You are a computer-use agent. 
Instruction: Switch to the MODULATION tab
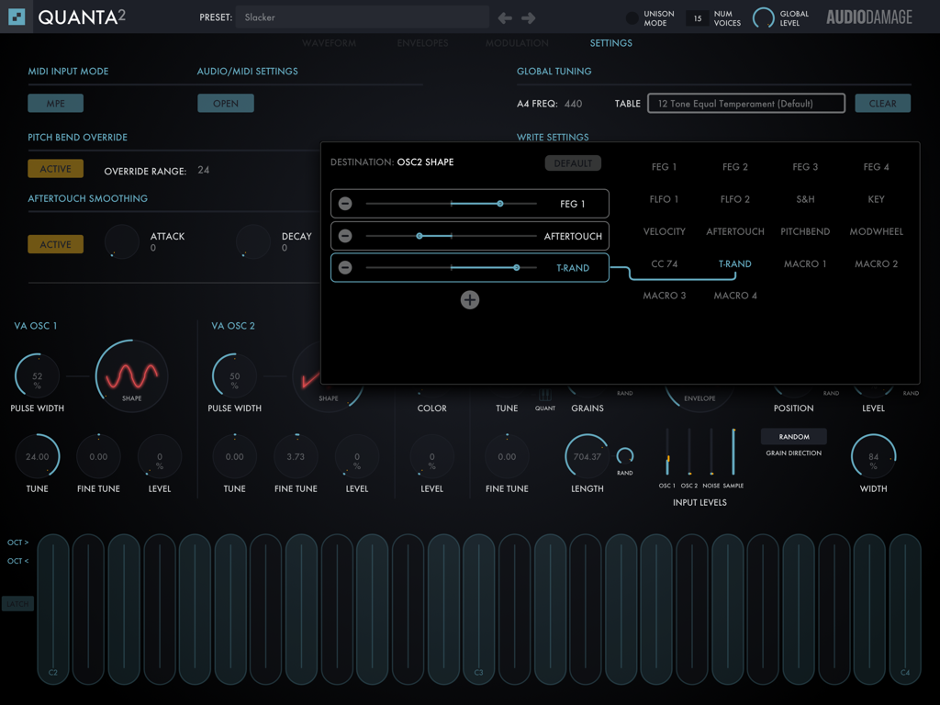click(x=516, y=42)
